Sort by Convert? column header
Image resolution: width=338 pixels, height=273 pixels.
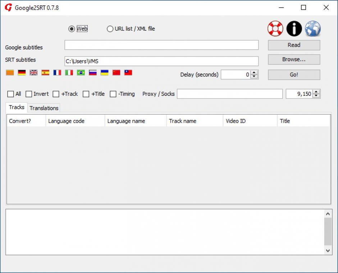coord(26,121)
